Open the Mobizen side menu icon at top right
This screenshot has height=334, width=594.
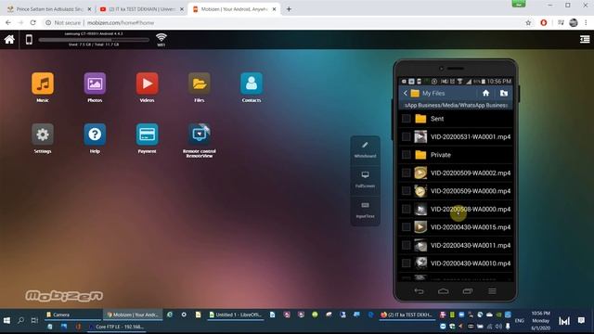585,39
